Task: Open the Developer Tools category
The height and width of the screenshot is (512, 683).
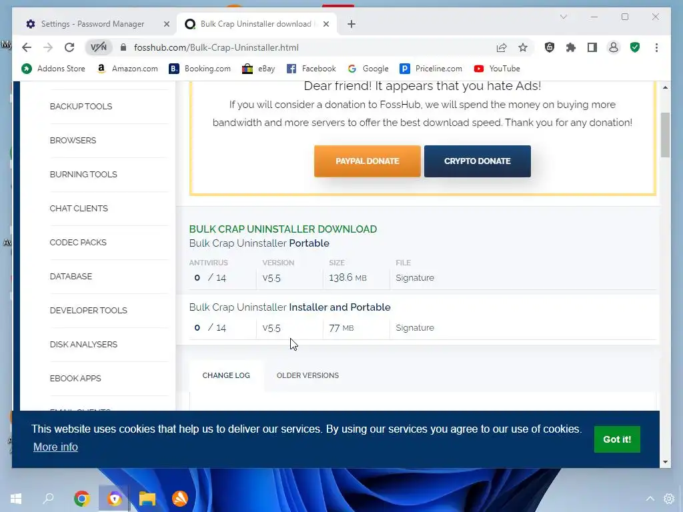Action: (x=89, y=310)
